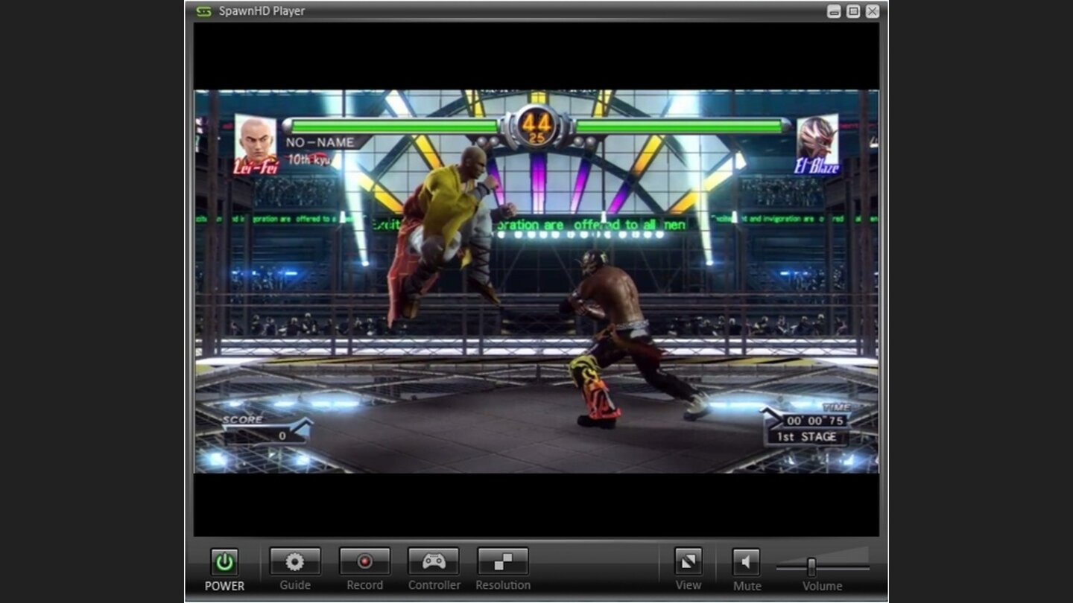Screen dimensions: 1073x603
Task: Click the SpawnHD Player logo icon
Action: pos(203,11)
